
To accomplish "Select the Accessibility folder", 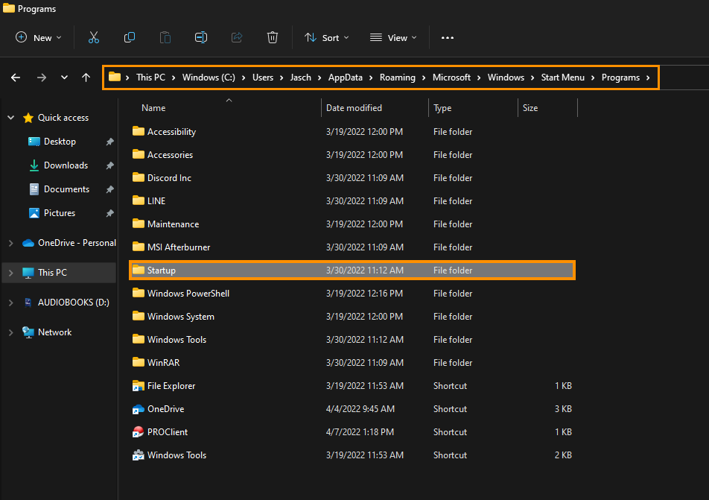I will pyautogui.click(x=352, y=132).
